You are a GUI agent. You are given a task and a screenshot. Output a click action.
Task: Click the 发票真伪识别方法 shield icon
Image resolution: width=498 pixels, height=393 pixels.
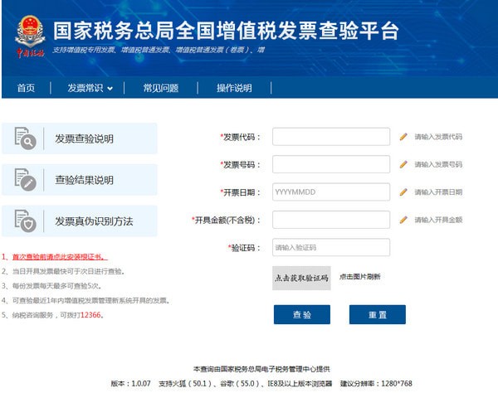(x=26, y=221)
